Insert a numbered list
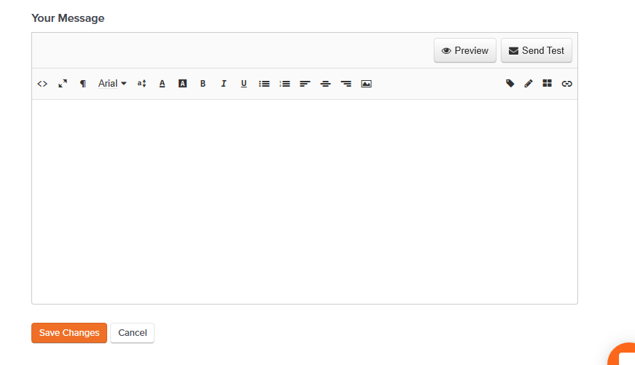 [x=285, y=84]
